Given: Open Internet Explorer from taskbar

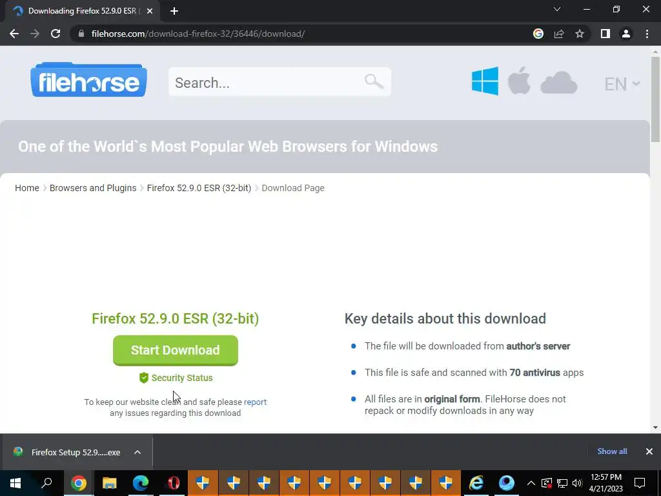Looking at the screenshot, I should pos(476,483).
